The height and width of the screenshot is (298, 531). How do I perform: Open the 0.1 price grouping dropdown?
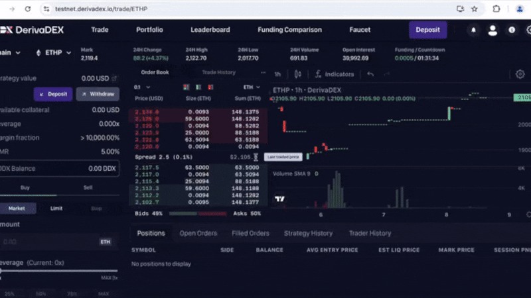pyautogui.click(x=141, y=87)
